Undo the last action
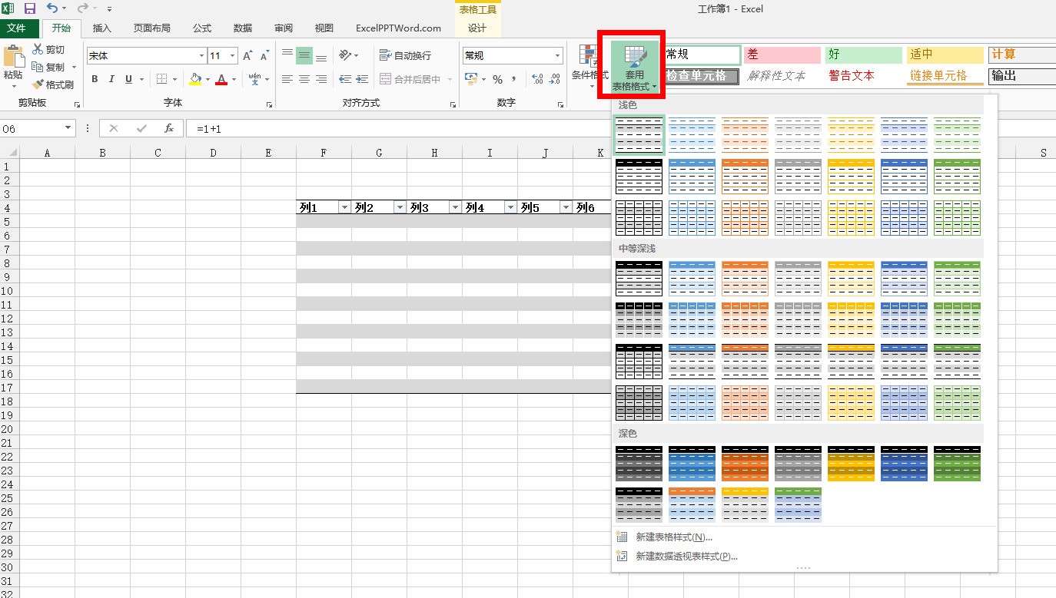The width and height of the screenshot is (1056, 598). point(51,8)
